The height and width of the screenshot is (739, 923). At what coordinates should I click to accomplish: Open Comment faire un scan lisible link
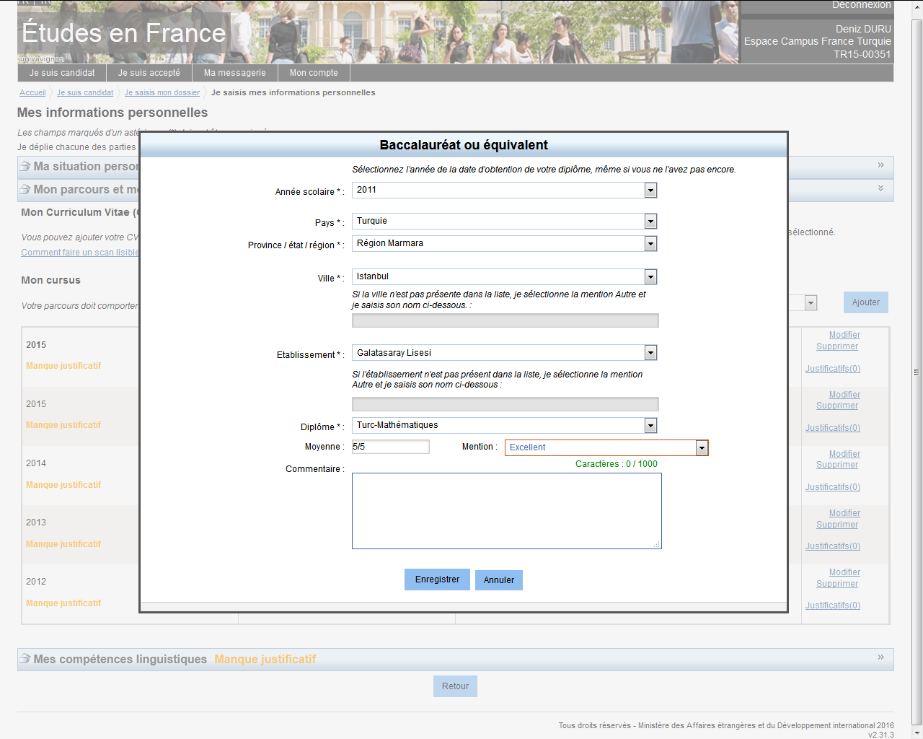pos(80,253)
